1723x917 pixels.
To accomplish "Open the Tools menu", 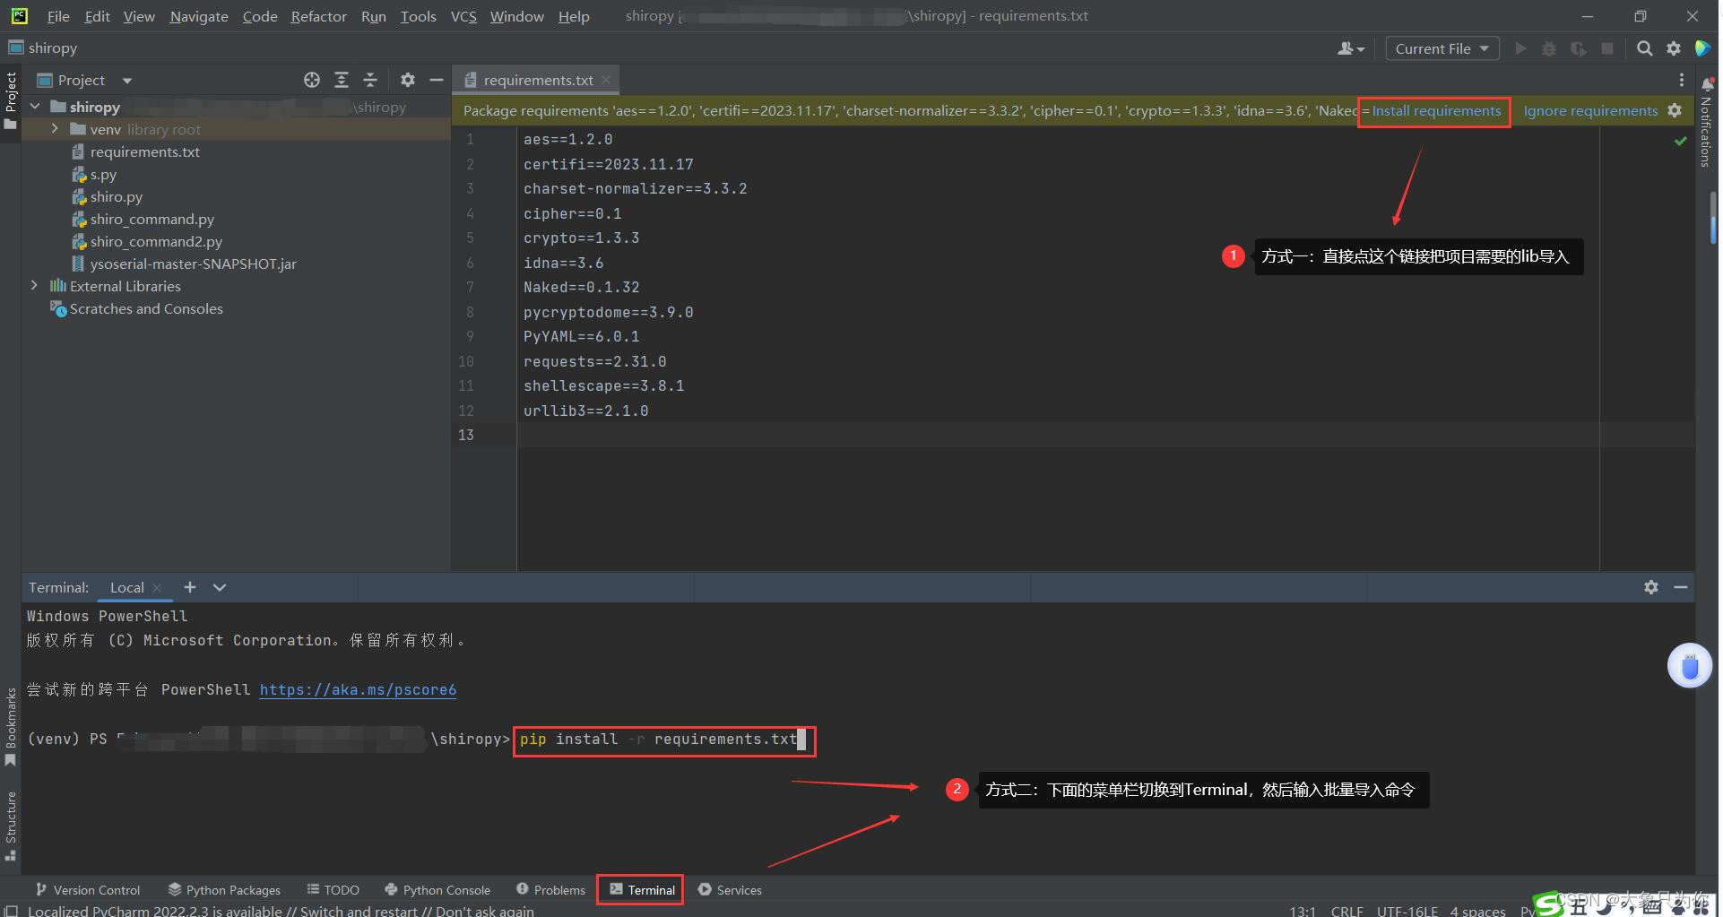I will click(418, 16).
